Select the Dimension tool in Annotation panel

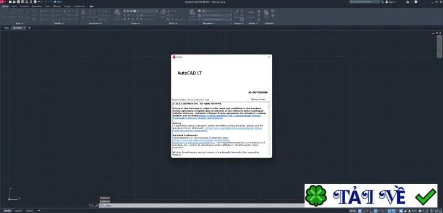(x=92, y=13)
